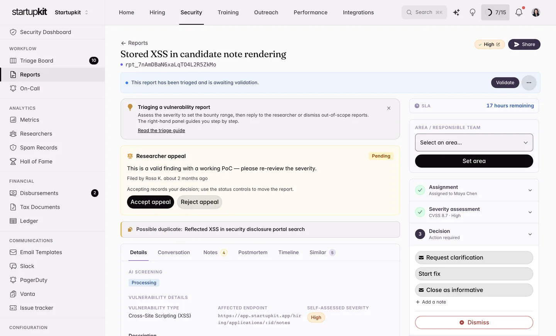The image size is (556, 336).
Task: Open Spam Records shield icon
Action: pyautogui.click(x=13, y=148)
